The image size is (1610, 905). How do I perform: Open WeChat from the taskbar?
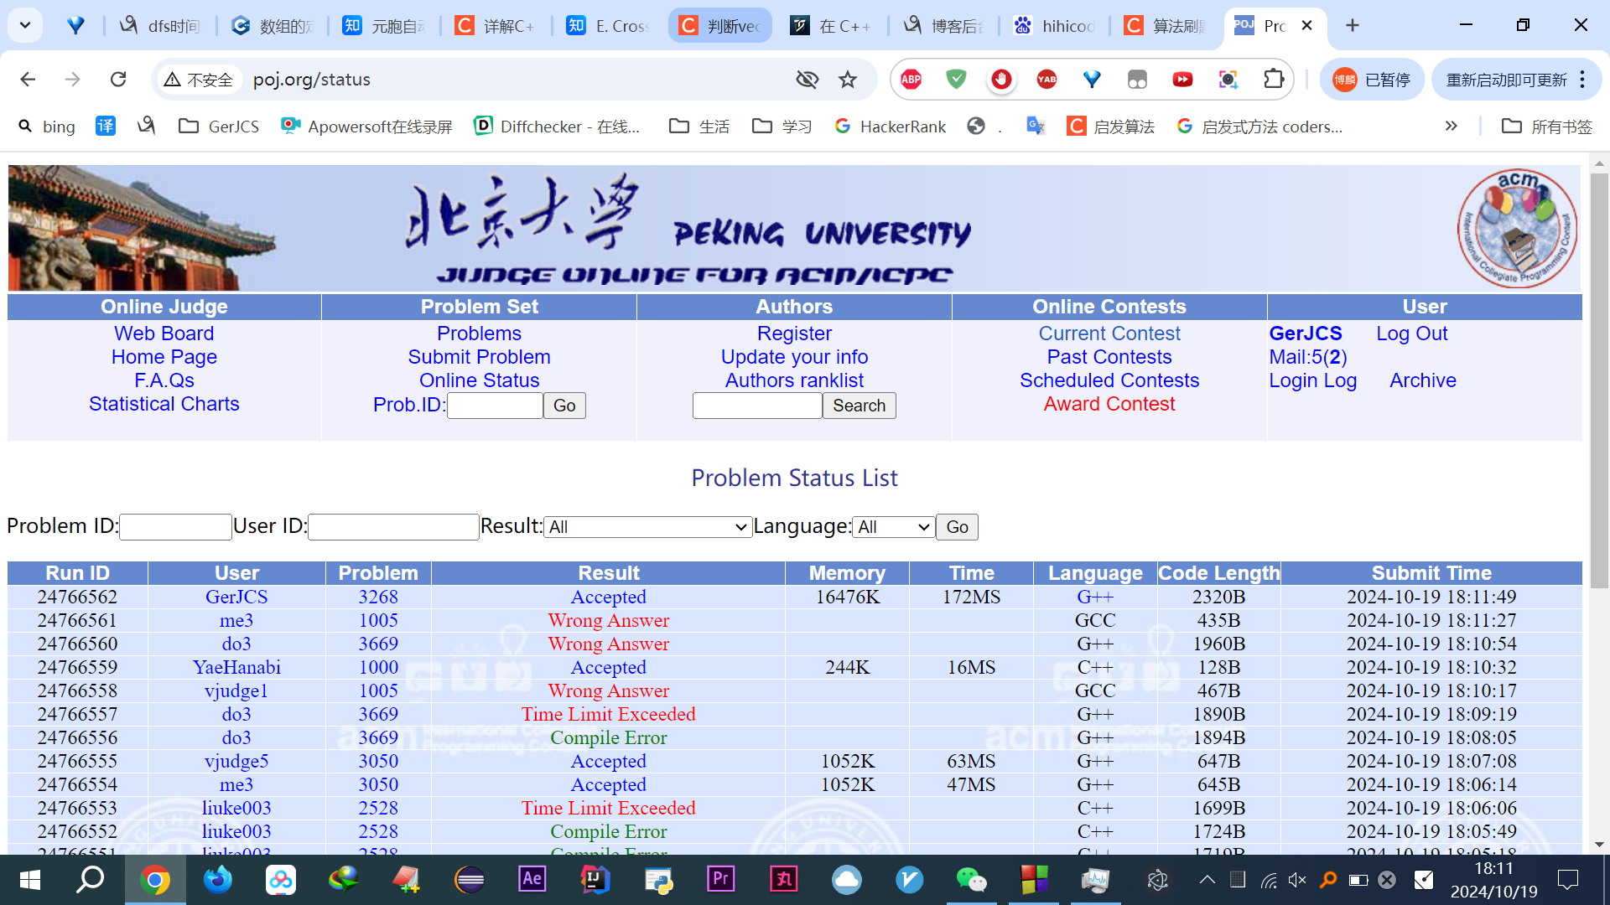click(x=971, y=880)
